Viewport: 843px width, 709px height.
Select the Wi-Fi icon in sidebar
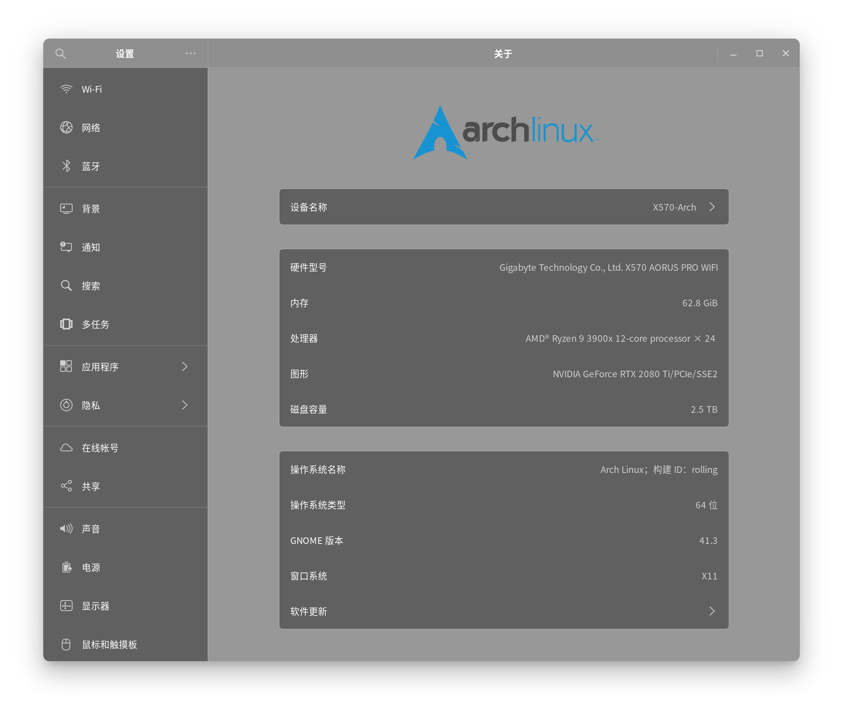pos(66,89)
